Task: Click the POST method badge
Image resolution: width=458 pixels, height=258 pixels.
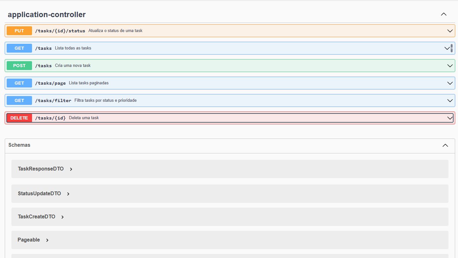Action: click(x=19, y=66)
